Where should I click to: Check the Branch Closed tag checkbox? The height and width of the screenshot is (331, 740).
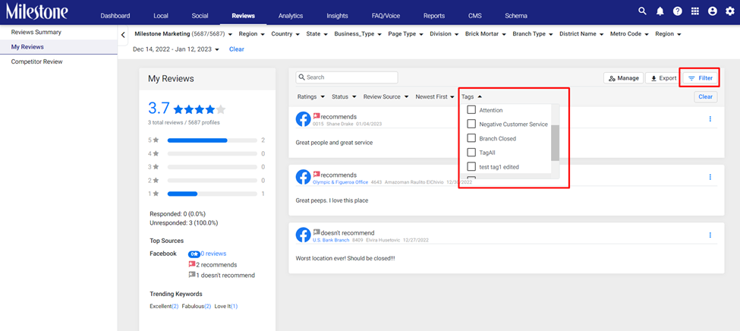point(471,138)
